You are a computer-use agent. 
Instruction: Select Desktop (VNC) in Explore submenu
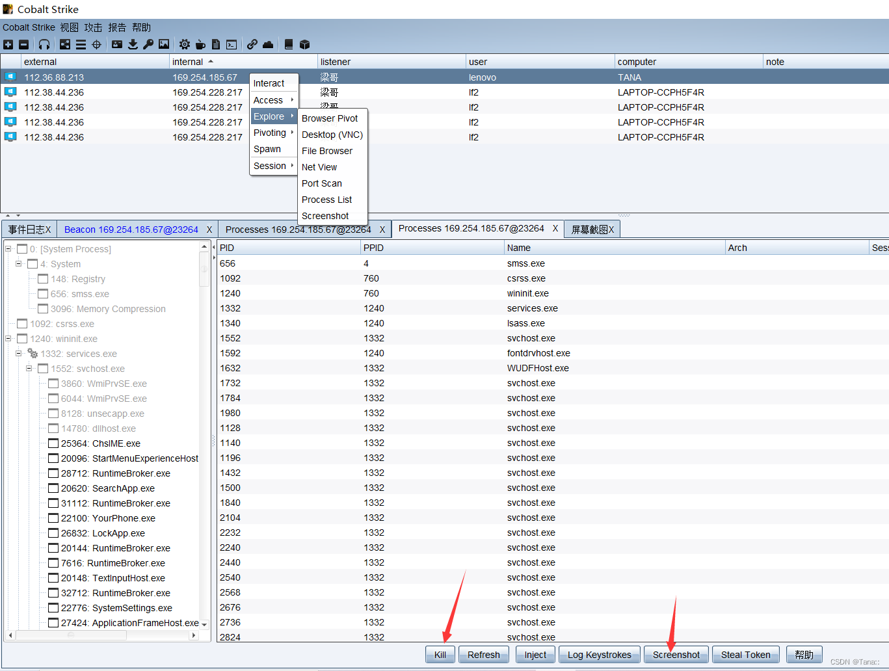click(x=332, y=135)
